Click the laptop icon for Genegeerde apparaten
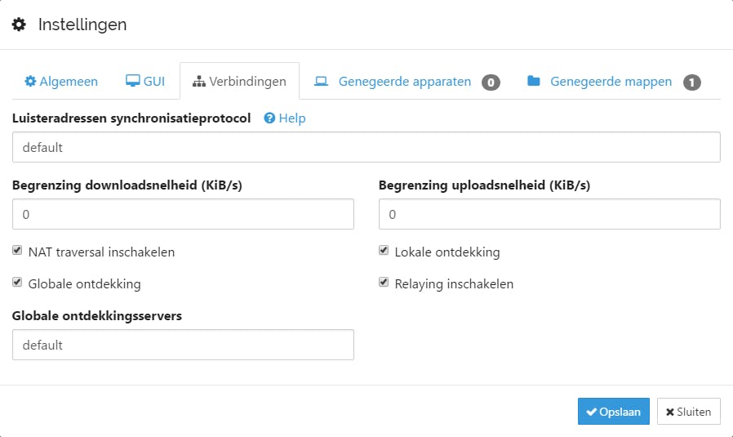This screenshot has width=733, height=437. pos(322,82)
